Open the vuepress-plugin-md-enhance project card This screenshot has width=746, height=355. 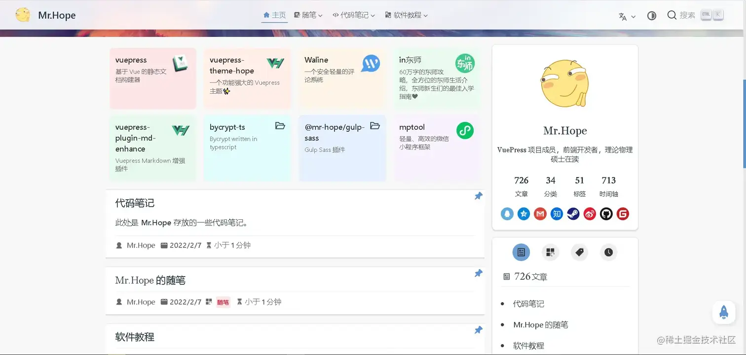(x=152, y=148)
